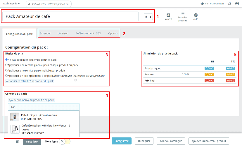Screen dimensions: 242x146
Task: Click in the top search field
Action: tap(50, 4)
